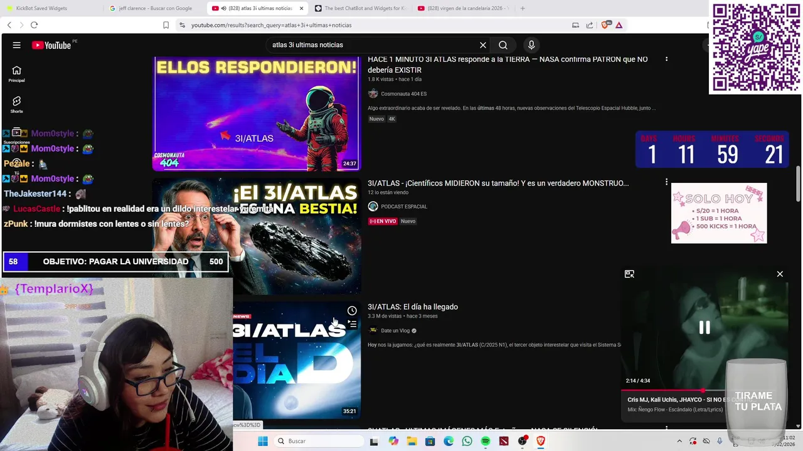
Task: Clear the YouTube search box text
Action: [x=483, y=45]
